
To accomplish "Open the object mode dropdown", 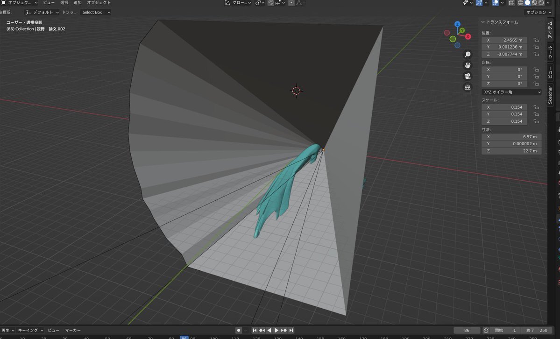I will 19,3.
